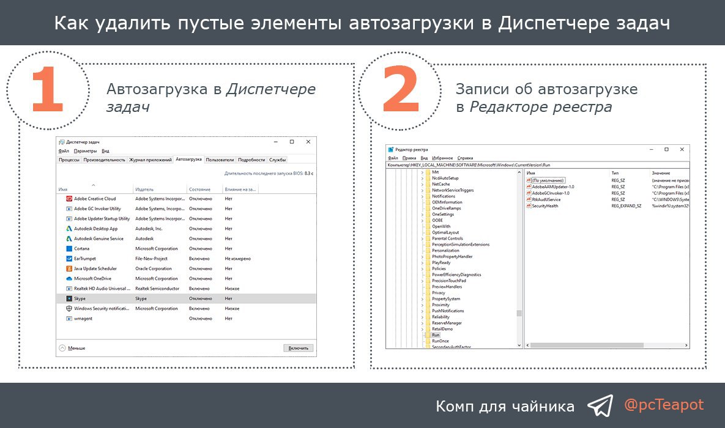The image size is (725, 428).
Task: Click the registry horizontal scrollbar thumb
Action: pyautogui.click(x=587, y=345)
